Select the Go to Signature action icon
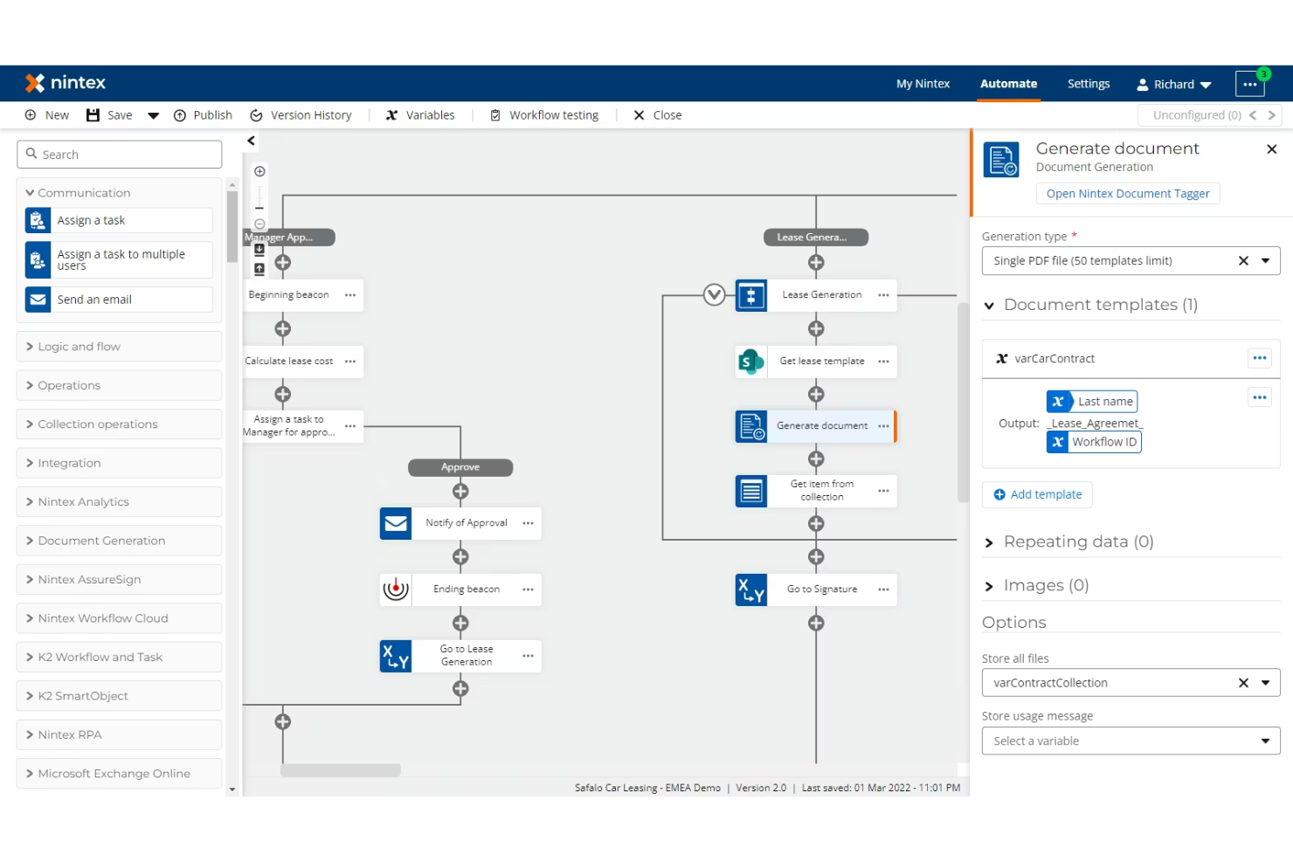Viewport: 1293px width, 862px height. [x=751, y=590]
